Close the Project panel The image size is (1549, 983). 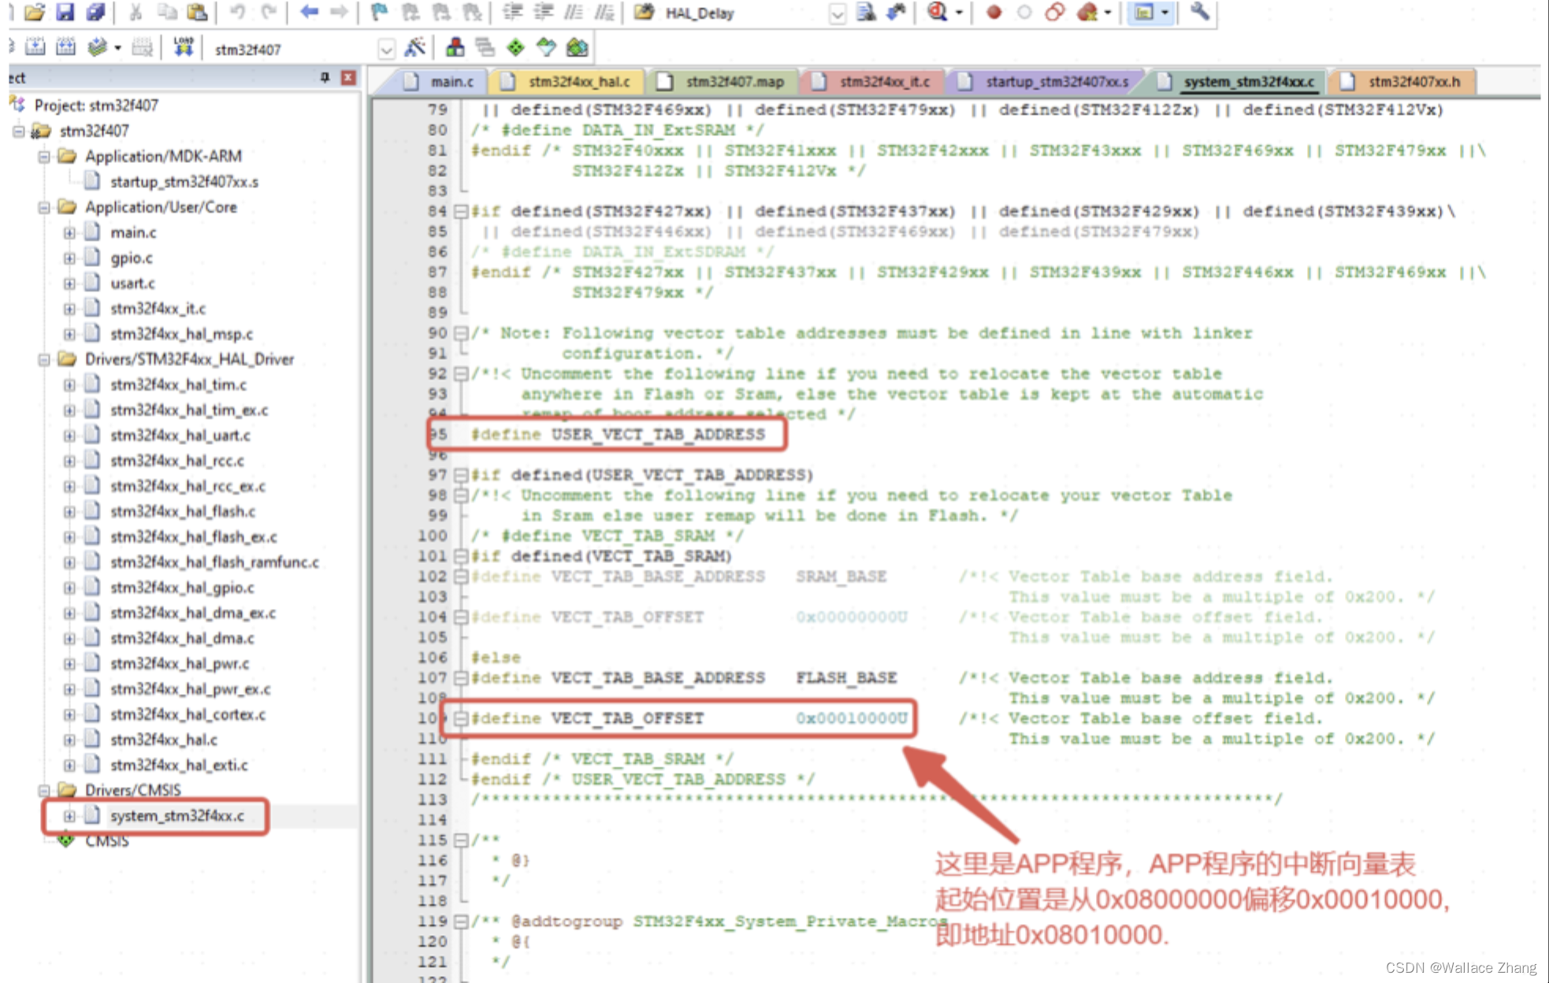click(x=348, y=77)
